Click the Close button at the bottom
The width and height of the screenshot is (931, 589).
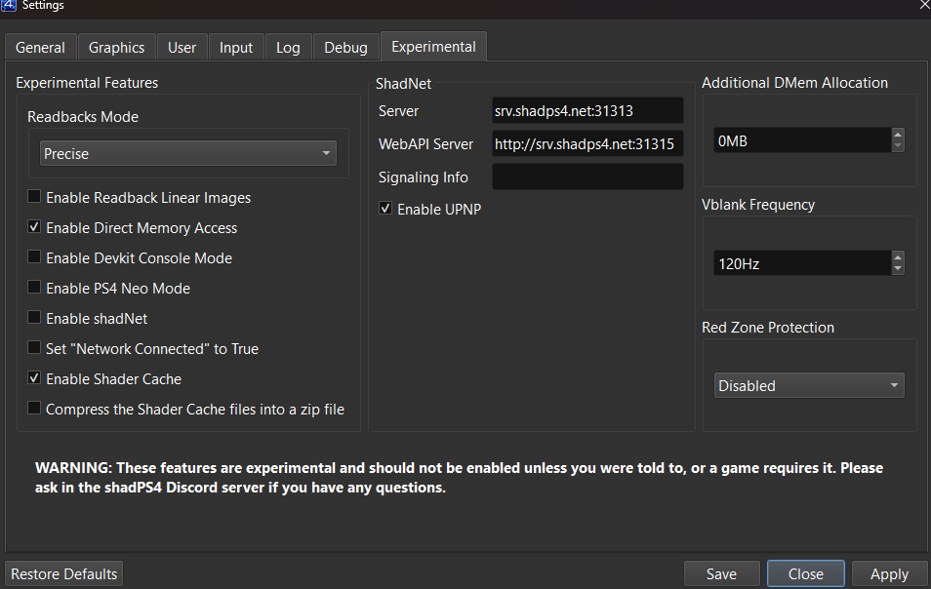[806, 574]
